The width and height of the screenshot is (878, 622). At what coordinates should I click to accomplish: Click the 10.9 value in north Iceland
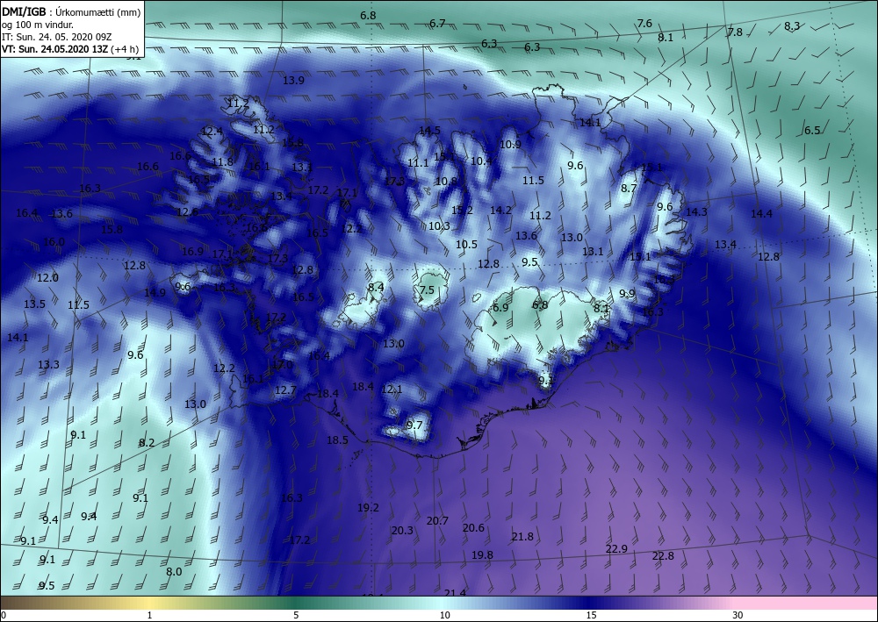tap(510, 145)
